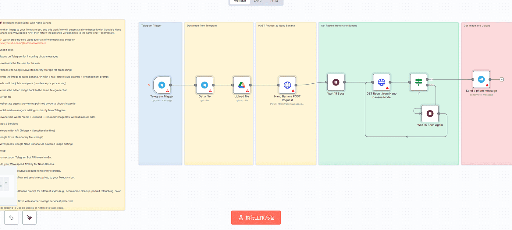512x230 pixels.
Task: Click the Get Results from Nano Banana sticky
Action: (388, 46)
